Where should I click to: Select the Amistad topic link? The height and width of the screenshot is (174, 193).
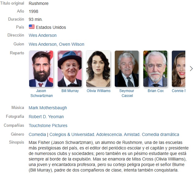click(x=131, y=134)
